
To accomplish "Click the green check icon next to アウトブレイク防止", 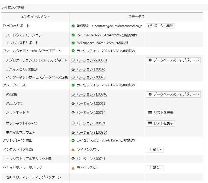I will pos(74,140).
